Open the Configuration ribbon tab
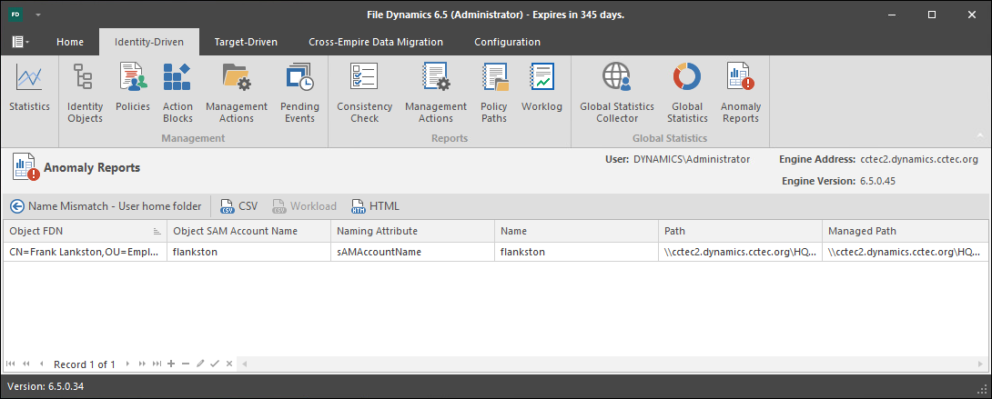The image size is (992, 399). [507, 42]
